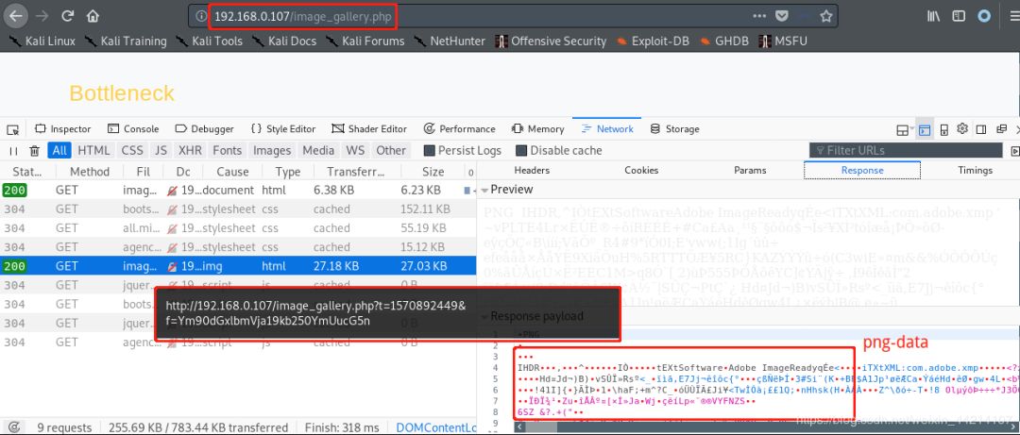Open DevTools in a separate window
This screenshot has width=1020, height=435.
(1001, 128)
